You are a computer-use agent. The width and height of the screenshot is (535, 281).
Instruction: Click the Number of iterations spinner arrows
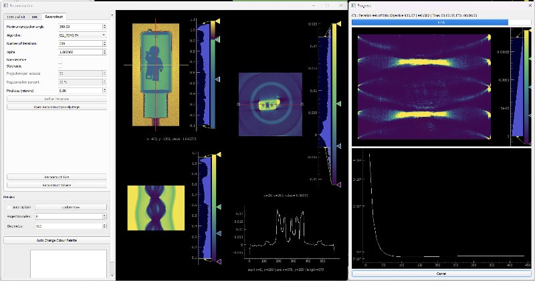104,43
